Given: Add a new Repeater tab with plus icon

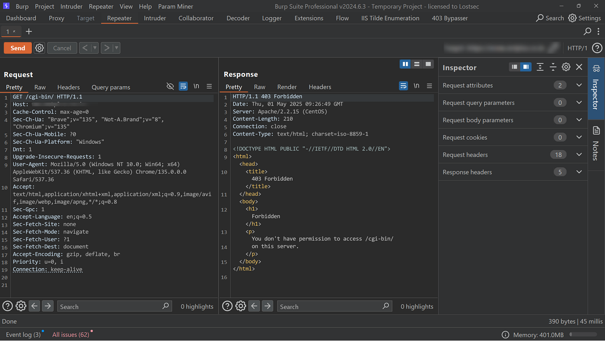Looking at the screenshot, I should 29,32.
